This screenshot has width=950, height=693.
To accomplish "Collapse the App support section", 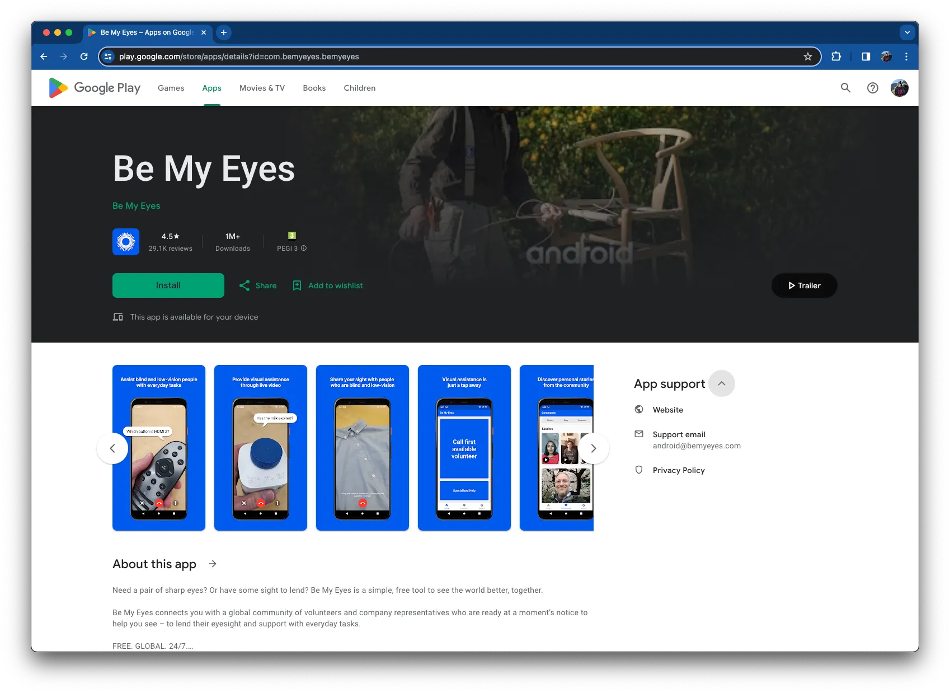I will [x=722, y=383].
